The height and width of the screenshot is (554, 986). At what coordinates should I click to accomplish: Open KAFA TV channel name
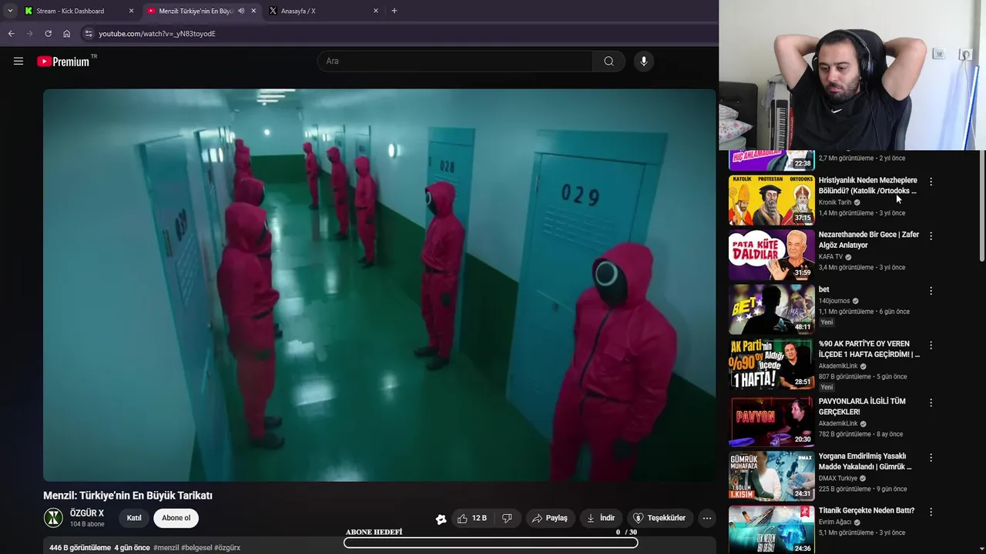(x=831, y=257)
